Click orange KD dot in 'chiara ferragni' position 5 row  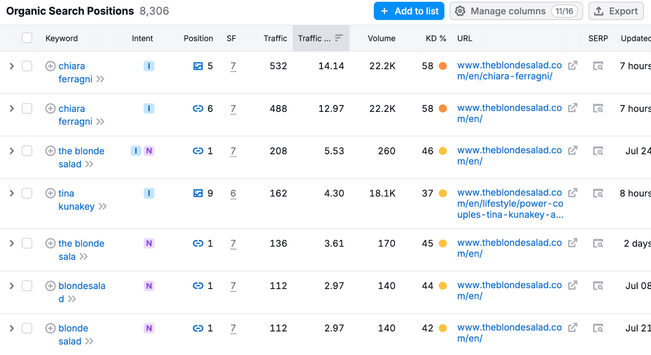coord(443,66)
